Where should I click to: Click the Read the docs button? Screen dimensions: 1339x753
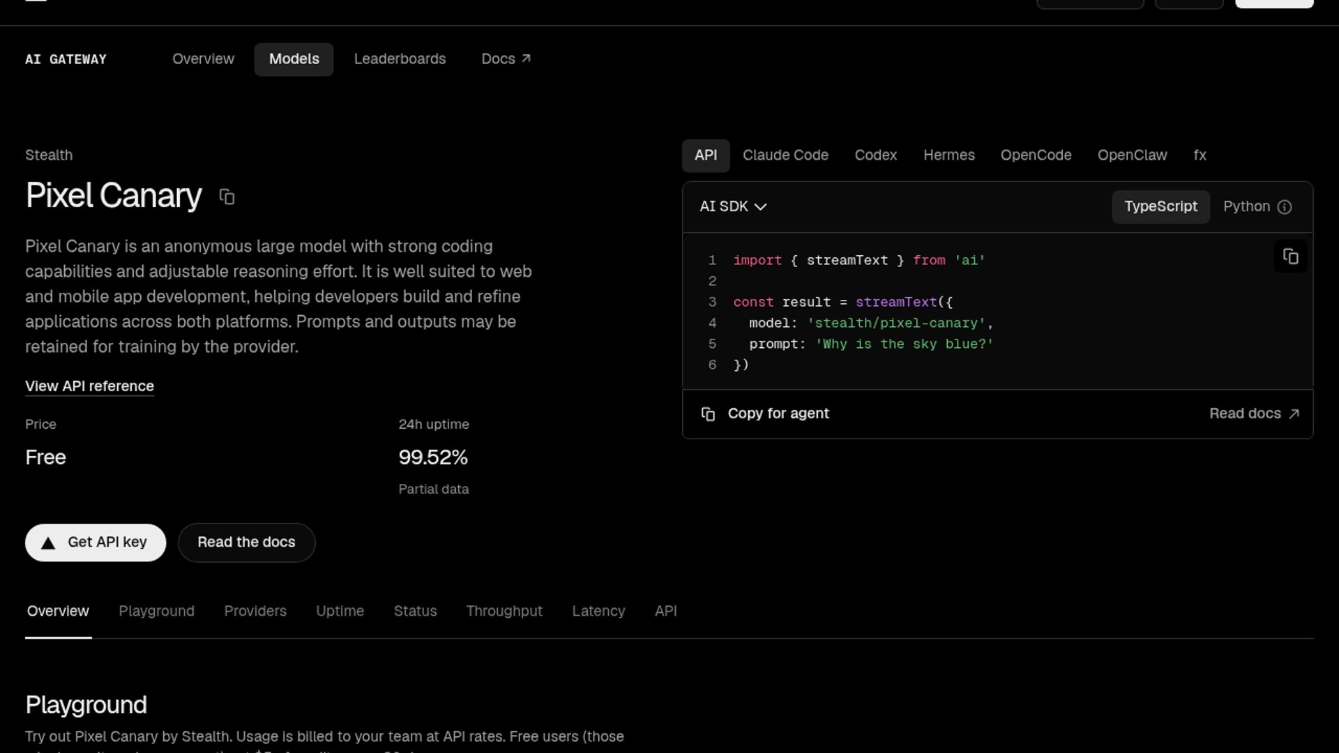coord(246,542)
